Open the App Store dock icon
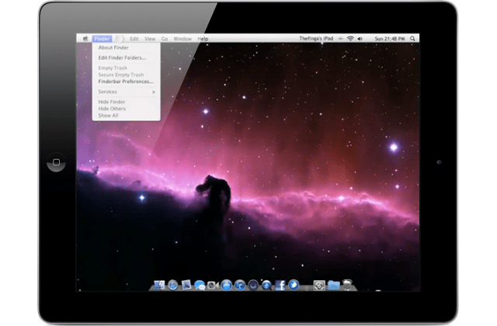This screenshot has width=497, height=326. click(x=226, y=285)
